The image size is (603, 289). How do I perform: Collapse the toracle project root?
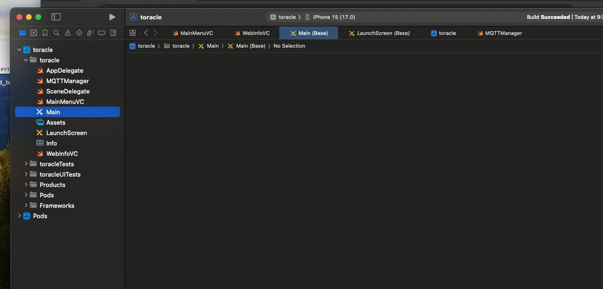click(19, 50)
